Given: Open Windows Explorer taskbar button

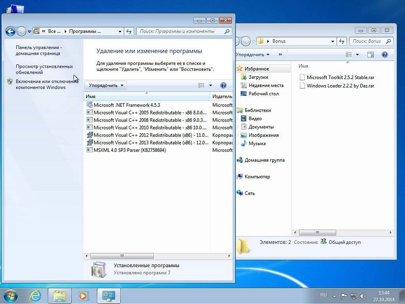Looking at the screenshot, I should coord(60,295).
